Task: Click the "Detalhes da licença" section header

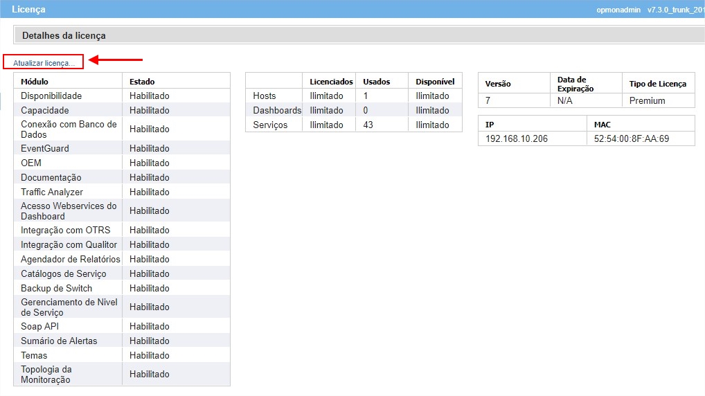Action: click(64, 35)
